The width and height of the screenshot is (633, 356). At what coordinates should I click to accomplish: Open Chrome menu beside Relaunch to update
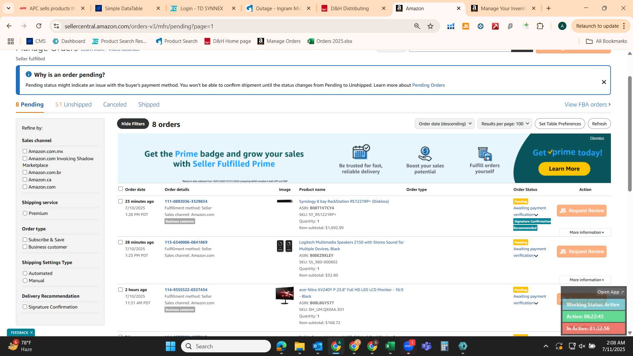pyautogui.click(x=624, y=26)
